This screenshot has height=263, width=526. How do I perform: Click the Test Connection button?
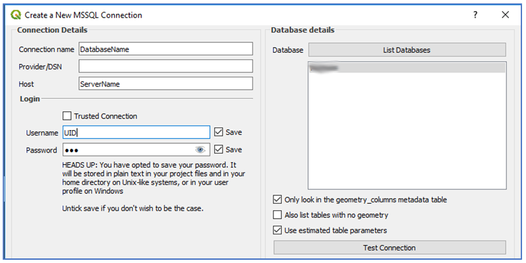click(x=389, y=247)
